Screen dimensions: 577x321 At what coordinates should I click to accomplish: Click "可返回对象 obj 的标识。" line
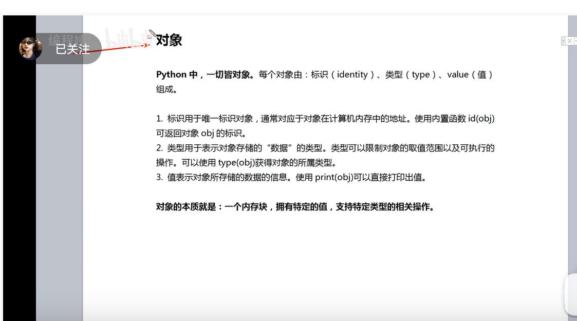(201, 134)
